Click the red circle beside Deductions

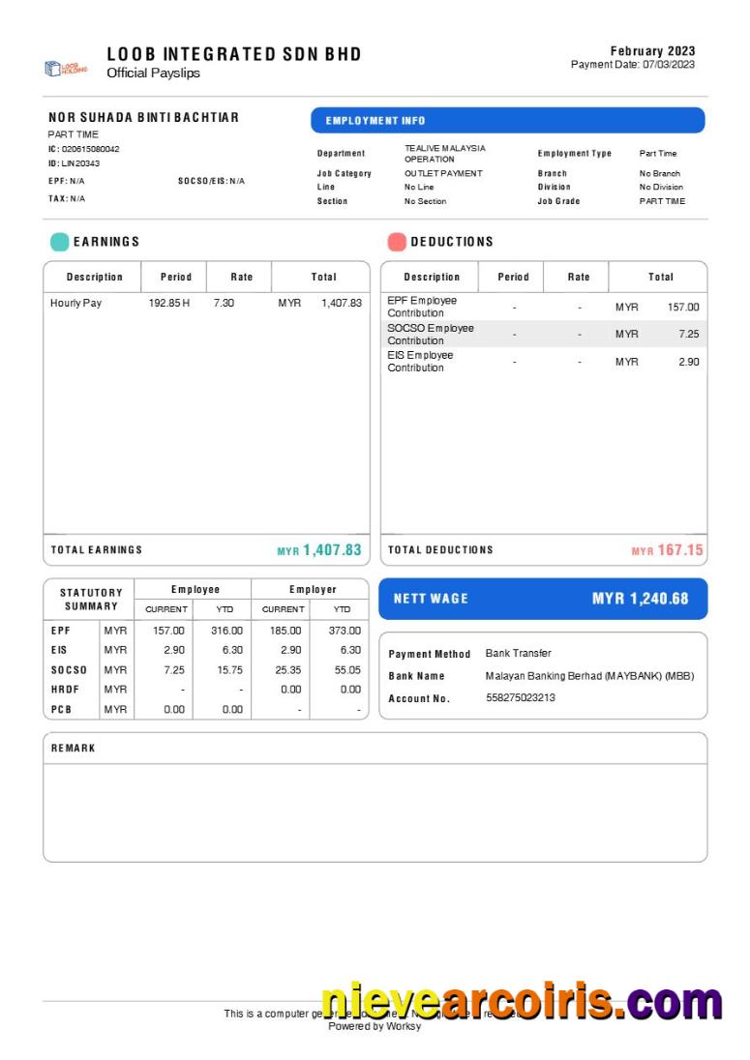[396, 242]
